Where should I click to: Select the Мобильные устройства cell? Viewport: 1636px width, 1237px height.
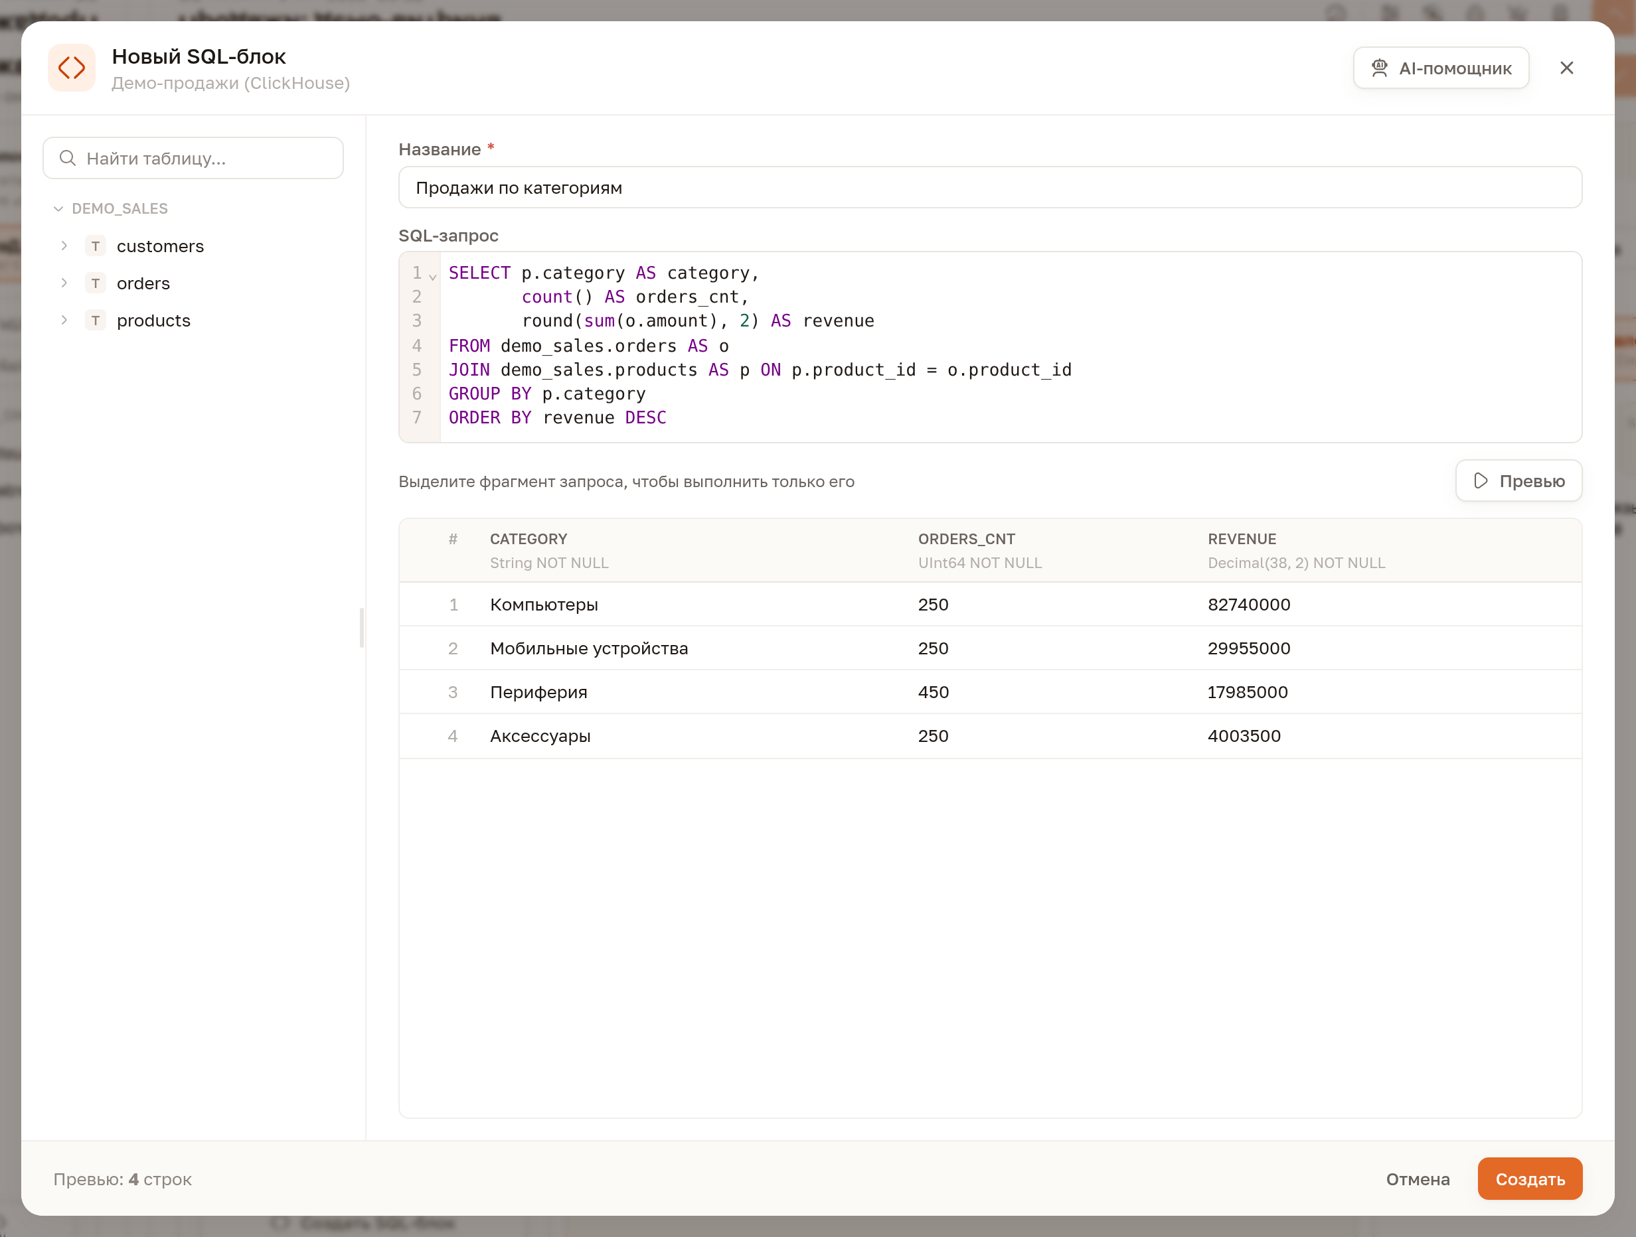coord(589,648)
